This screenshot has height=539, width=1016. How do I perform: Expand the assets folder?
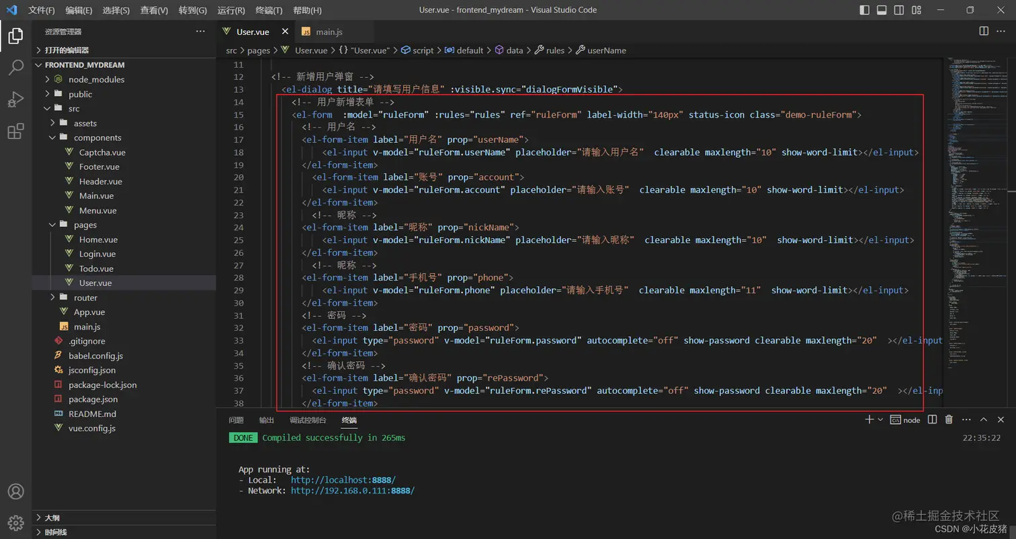pos(124,123)
